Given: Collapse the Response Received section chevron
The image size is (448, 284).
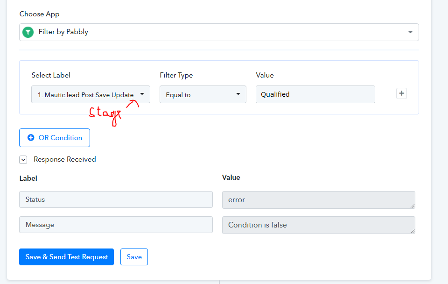Looking at the screenshot, I should 23,160.
